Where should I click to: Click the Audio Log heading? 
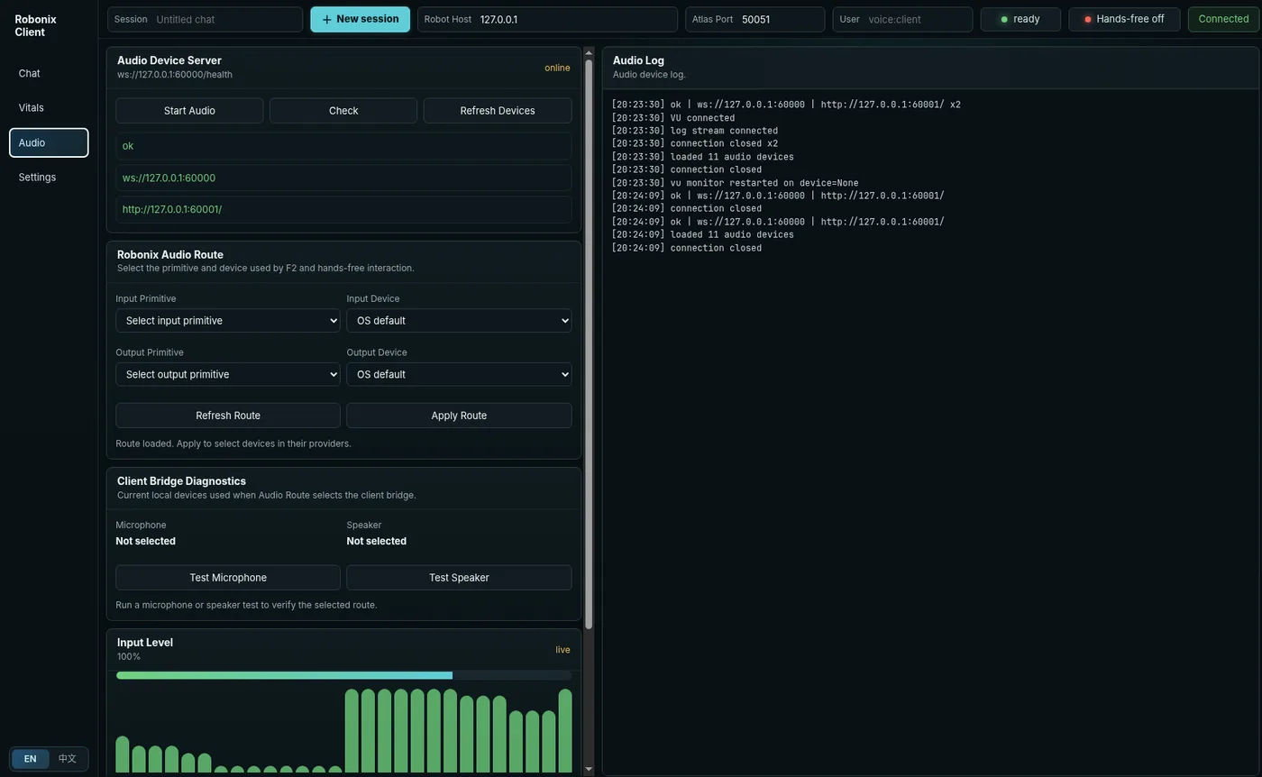pyautogui.click(x=638, y=60)
